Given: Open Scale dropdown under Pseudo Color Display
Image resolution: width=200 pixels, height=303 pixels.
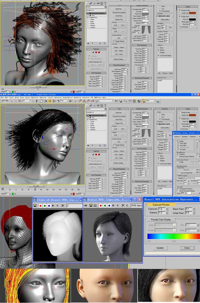Looking at the screenshot, I should coord(166,230).
